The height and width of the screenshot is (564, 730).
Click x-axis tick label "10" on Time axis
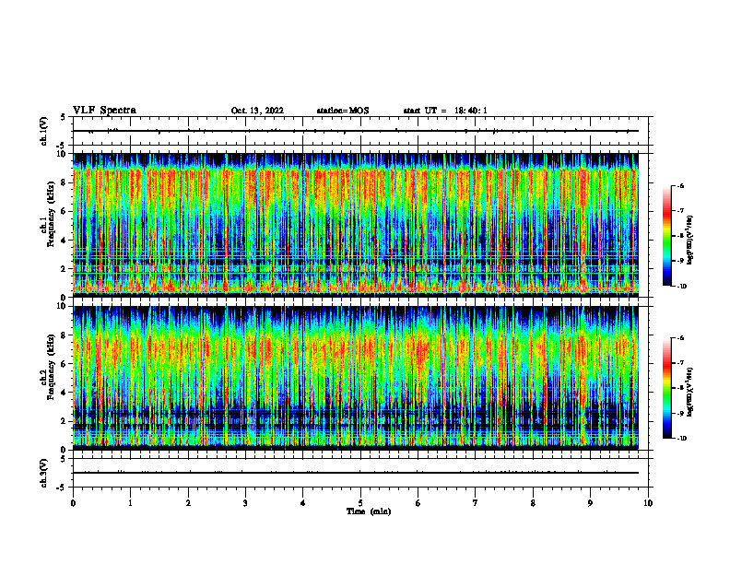[648, 503]
